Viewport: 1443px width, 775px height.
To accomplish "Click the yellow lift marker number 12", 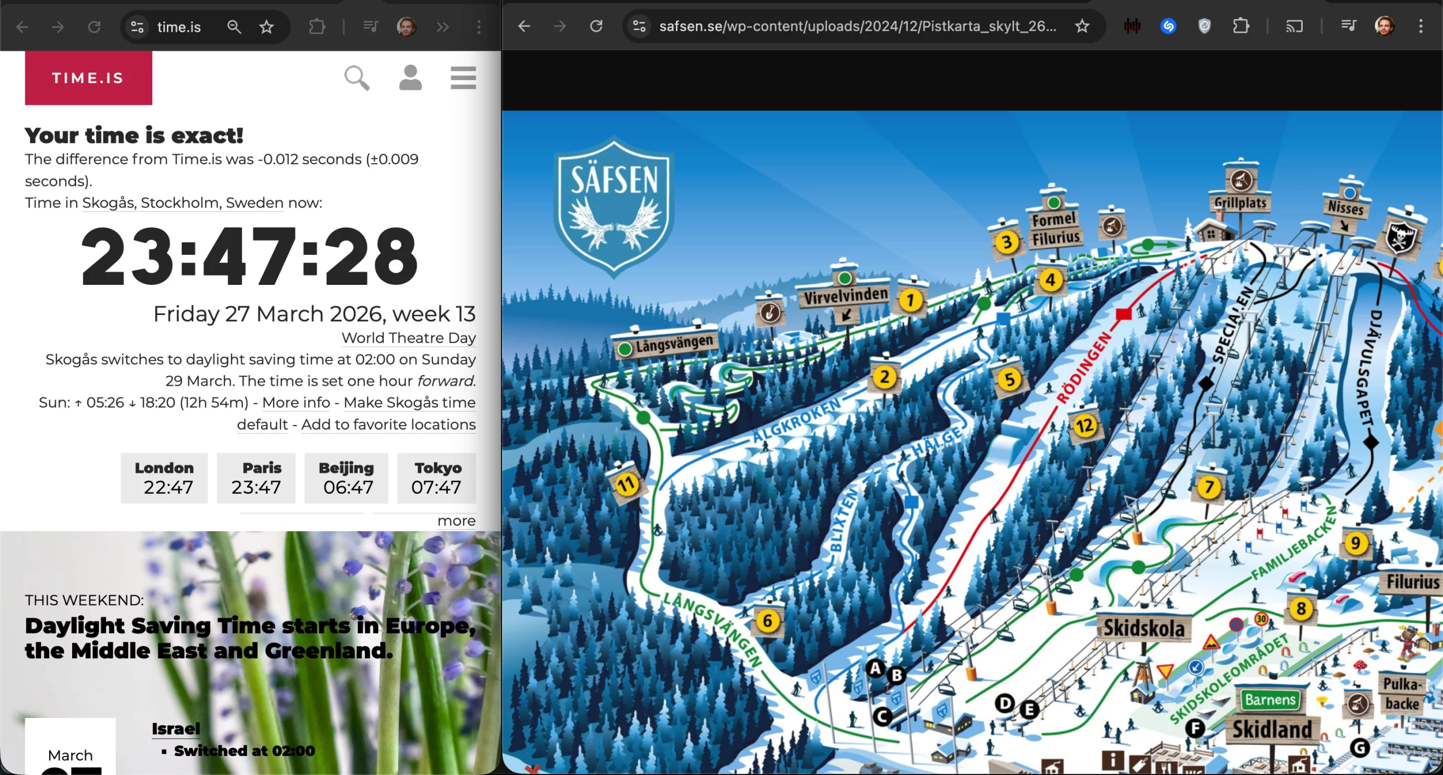I will coord(1085,426).
